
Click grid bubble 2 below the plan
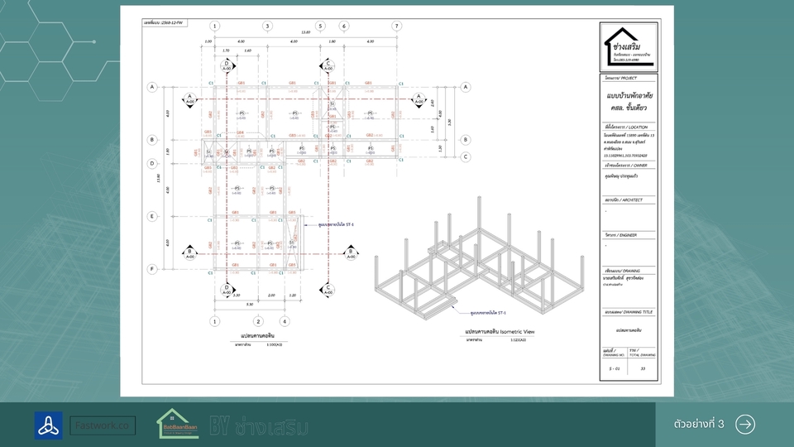258,321
